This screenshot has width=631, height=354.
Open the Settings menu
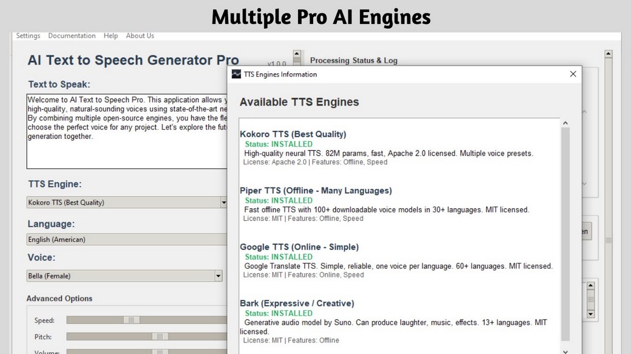pyautogui.click(x=28, y=36)
